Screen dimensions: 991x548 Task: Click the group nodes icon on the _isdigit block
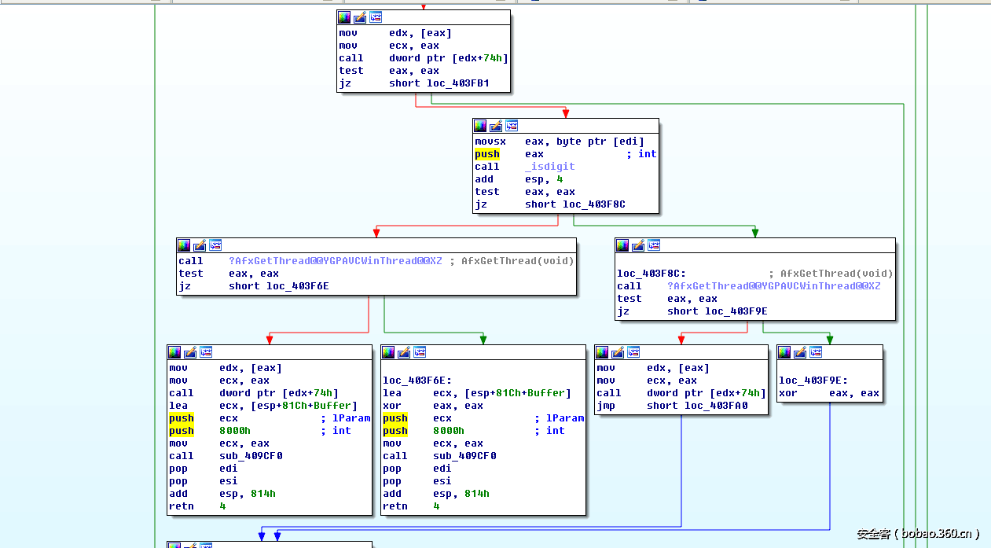click(512, 126)
